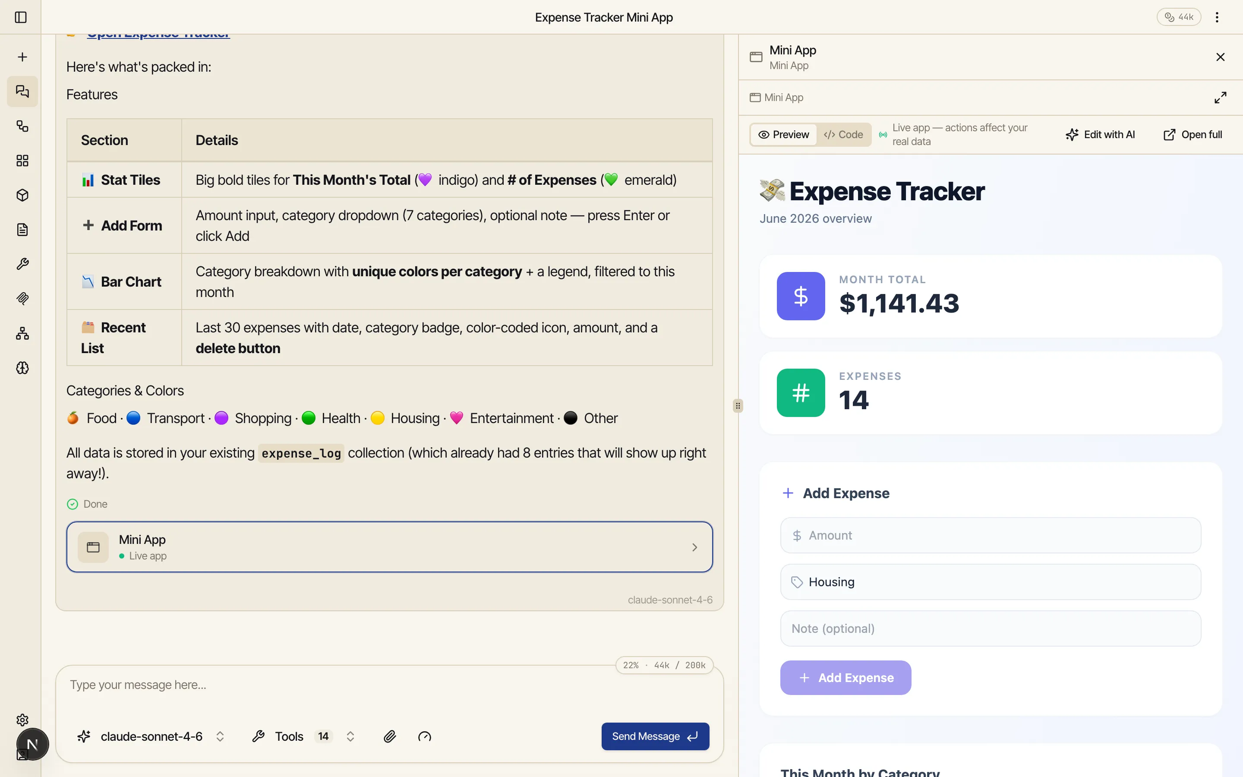
Task: Focus the Note (optional) field
Action: click(x=990, y=629)
